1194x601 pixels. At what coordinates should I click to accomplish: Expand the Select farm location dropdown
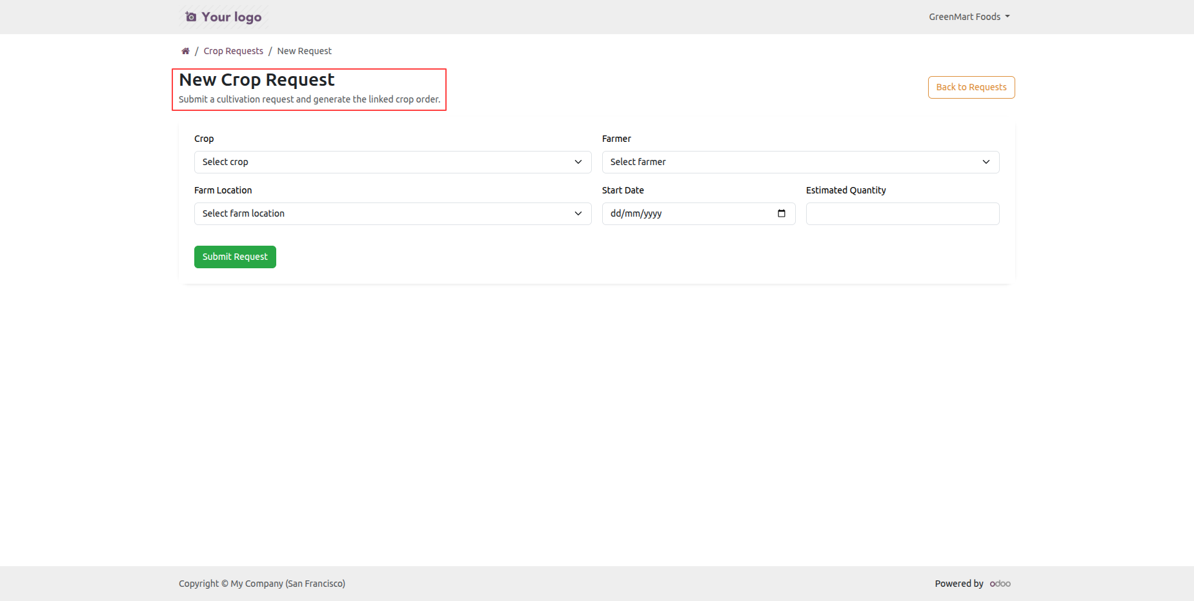393,213
